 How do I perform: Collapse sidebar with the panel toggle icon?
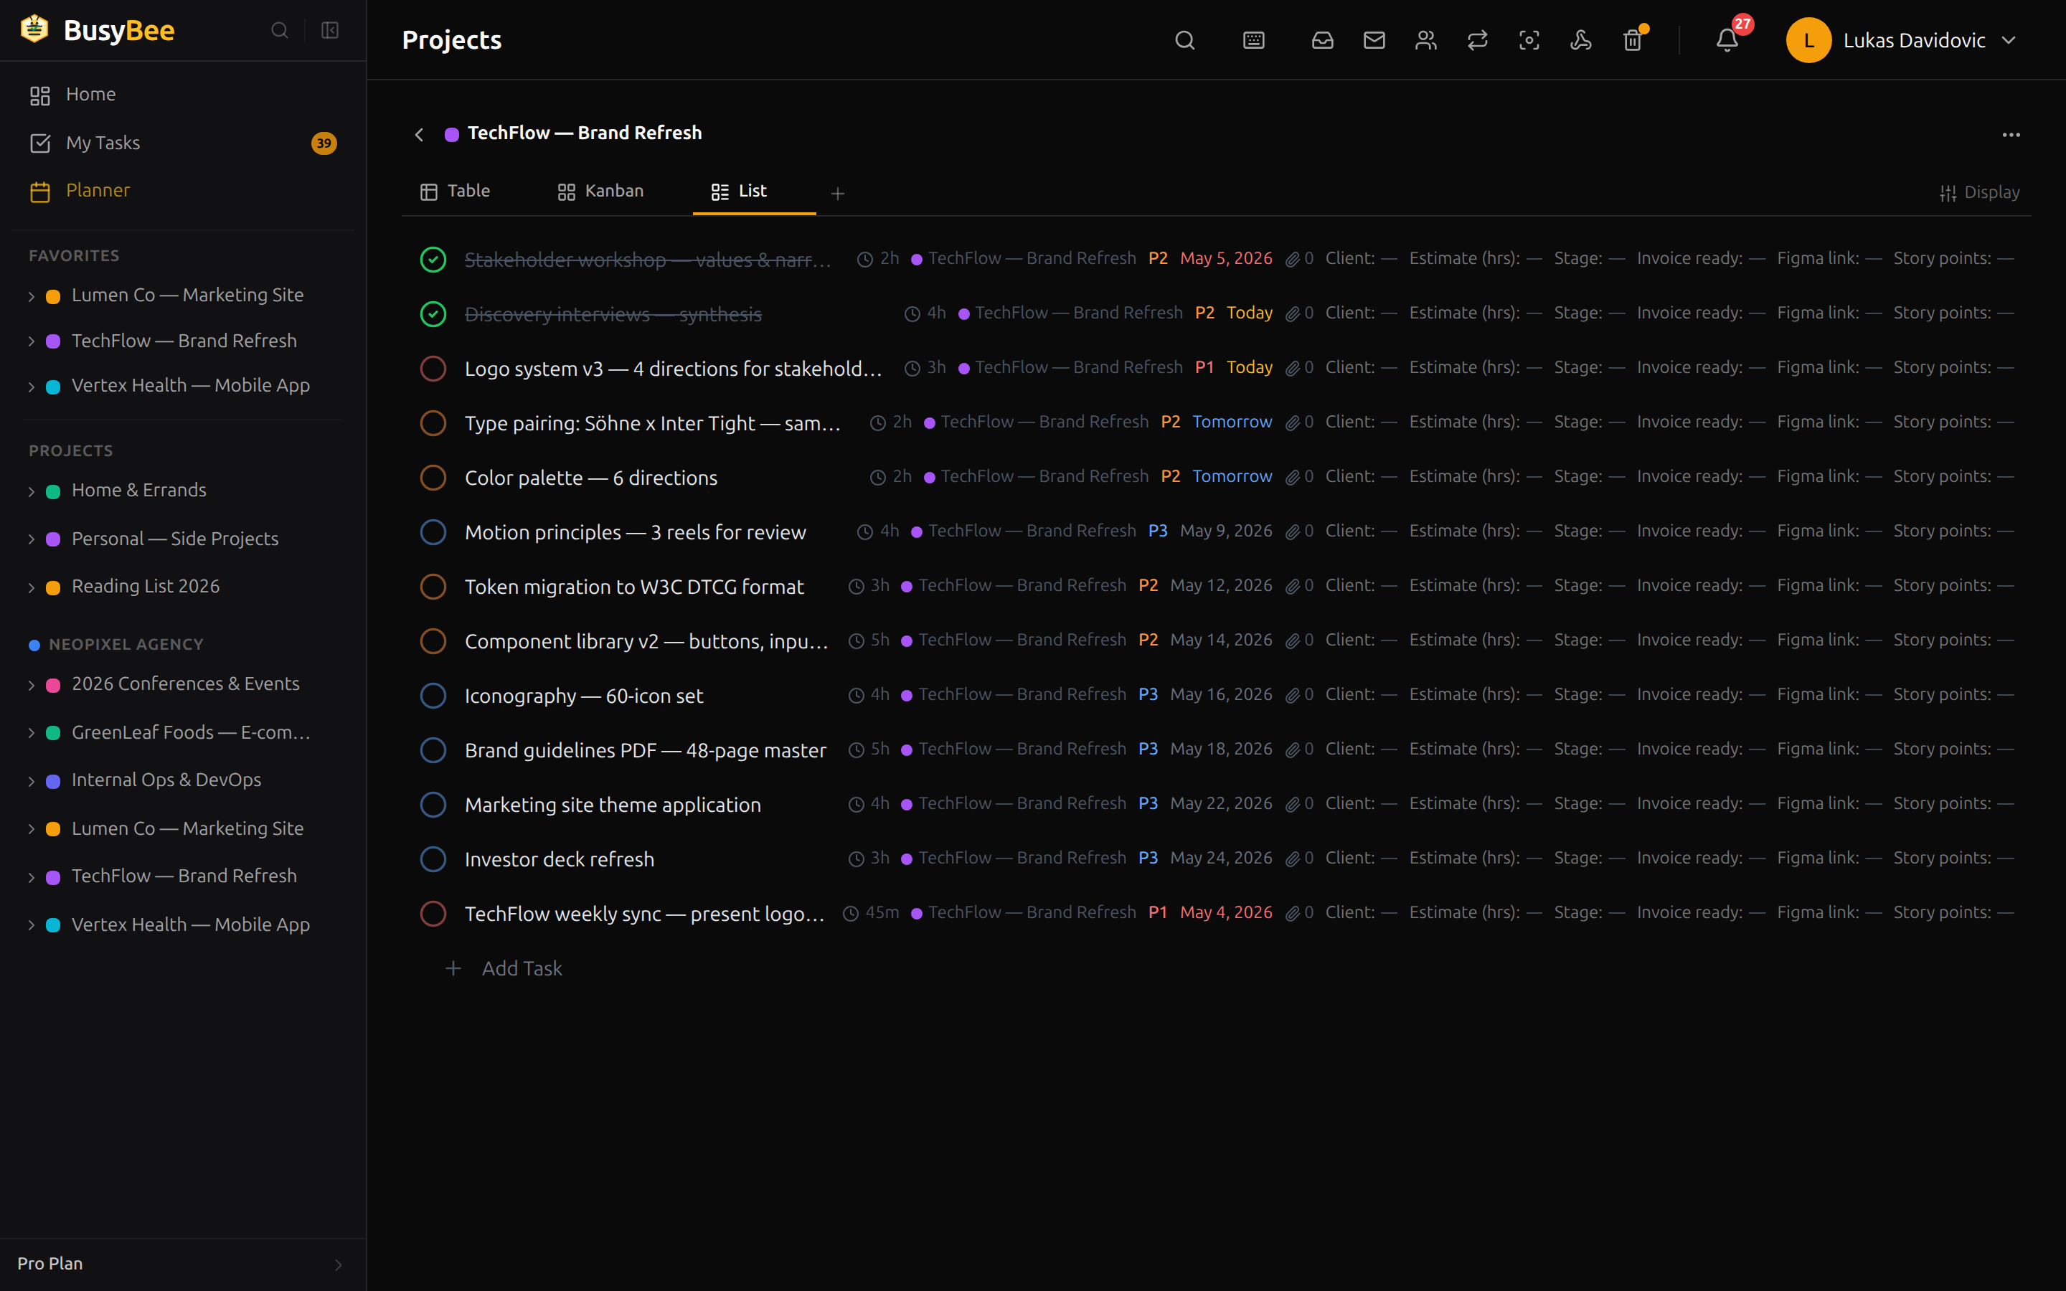click(x=329, y=31)
